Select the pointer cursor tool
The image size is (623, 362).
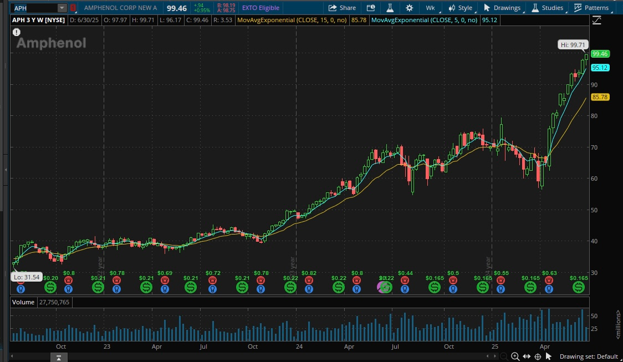click(x=549, y=356)
